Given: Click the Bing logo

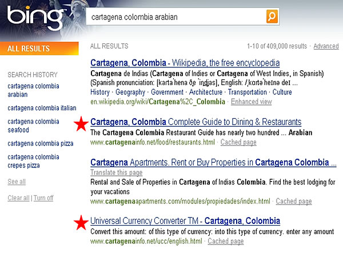Looking at the screenshot, I should click(x=35, y=18).
